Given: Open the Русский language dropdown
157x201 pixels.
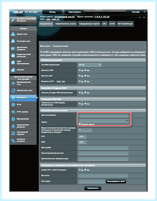Looking at the screenshot, I should [x=136, y=12].
